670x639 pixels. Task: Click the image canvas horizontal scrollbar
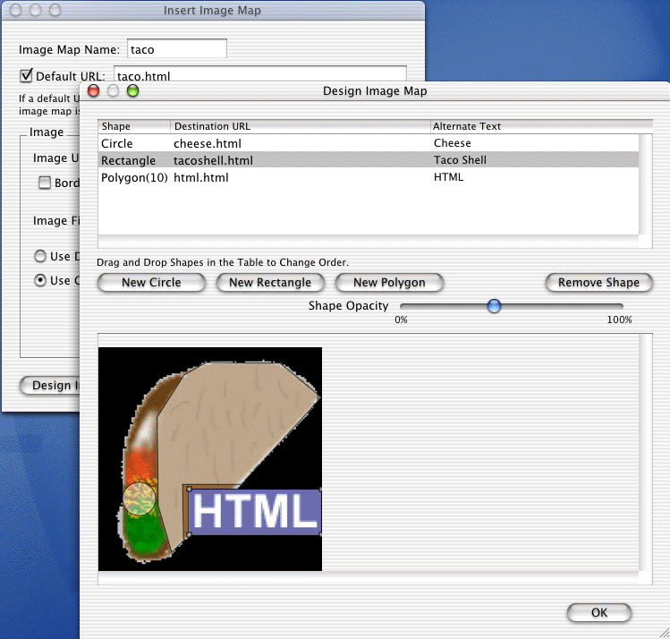tap(369, 578)
